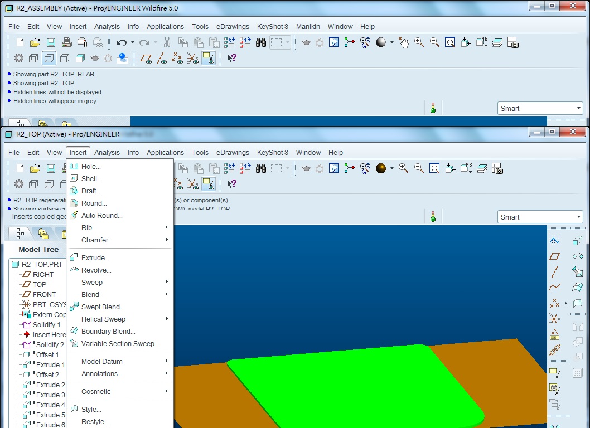Viewport: 590px width, 428px height.
Task: Select Extrude tool in right toolbar
Action: pyautogui.click(x=578, y=240)
